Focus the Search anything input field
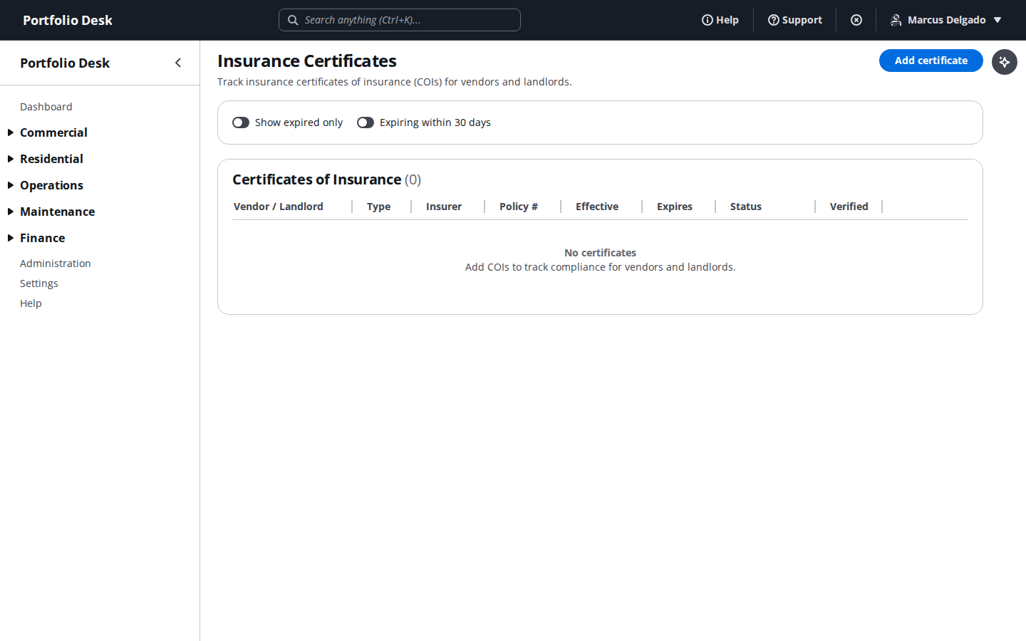Screen dimensions: 1026x641 [x=400, y=20]
